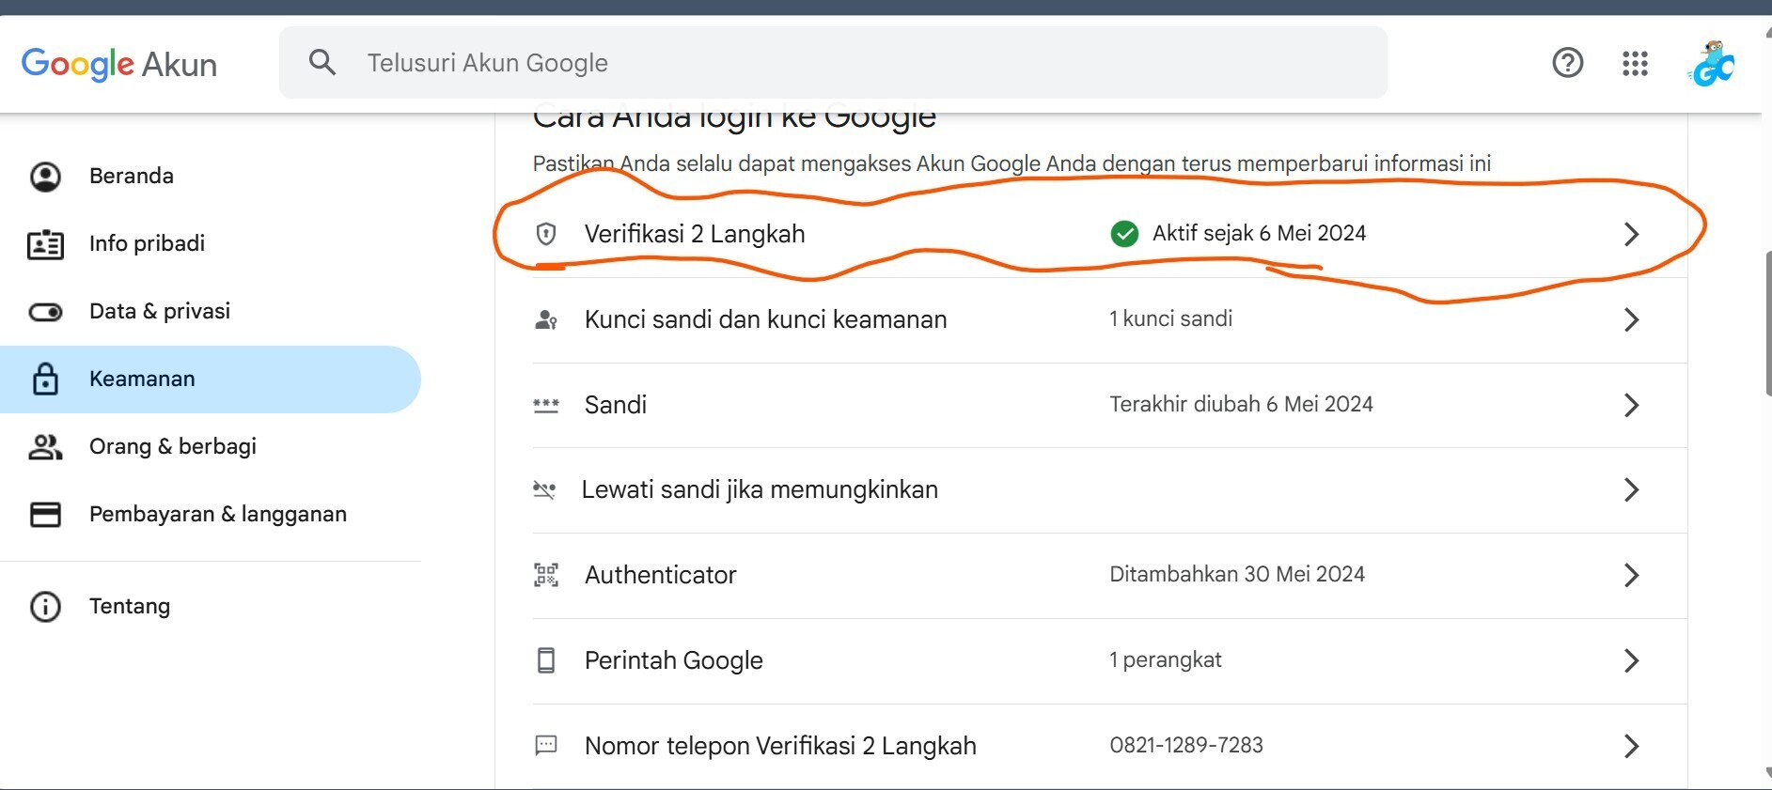This screenshot has width=1772, height=790.
Task: Open the Sandi password row
Action: (x=1109, y=405)
